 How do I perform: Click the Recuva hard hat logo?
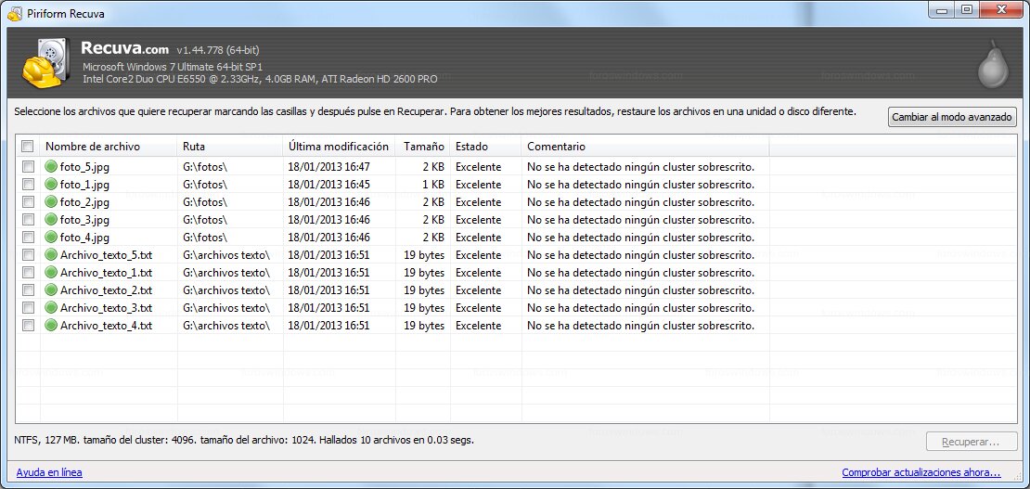point(46,62)
